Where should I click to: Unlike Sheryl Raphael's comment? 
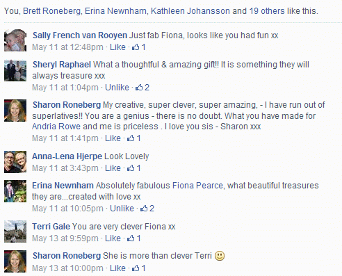point(117,88)
